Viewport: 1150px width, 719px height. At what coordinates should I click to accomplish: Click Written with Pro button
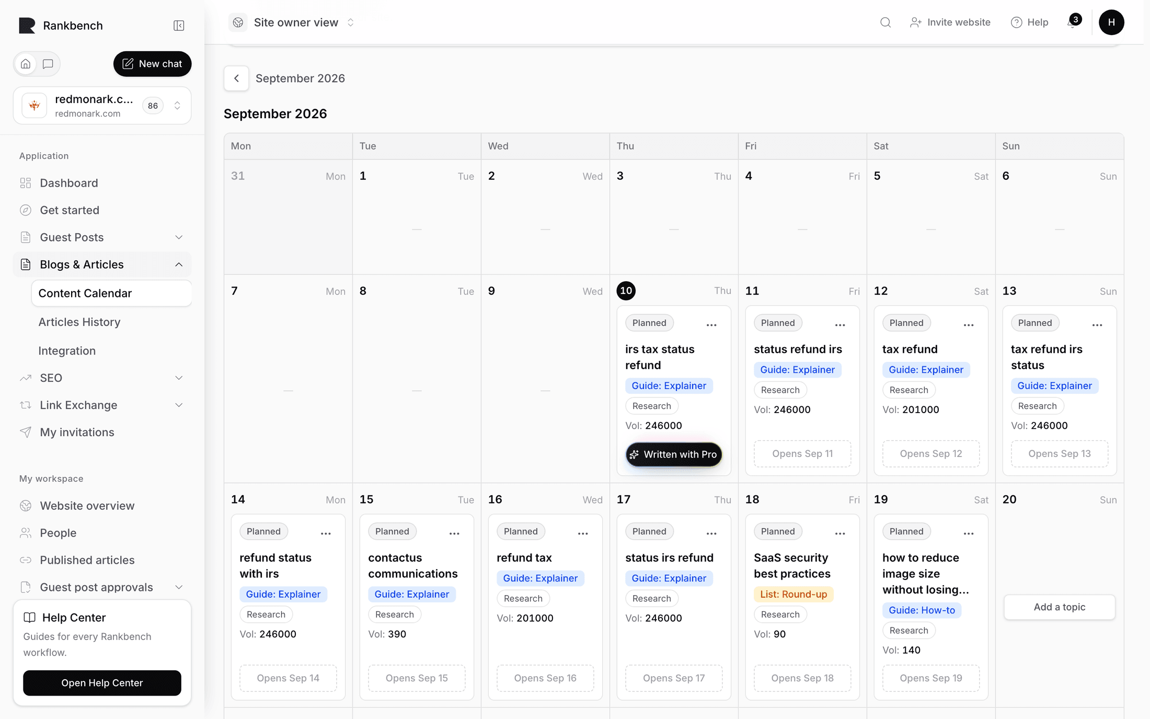674,454
